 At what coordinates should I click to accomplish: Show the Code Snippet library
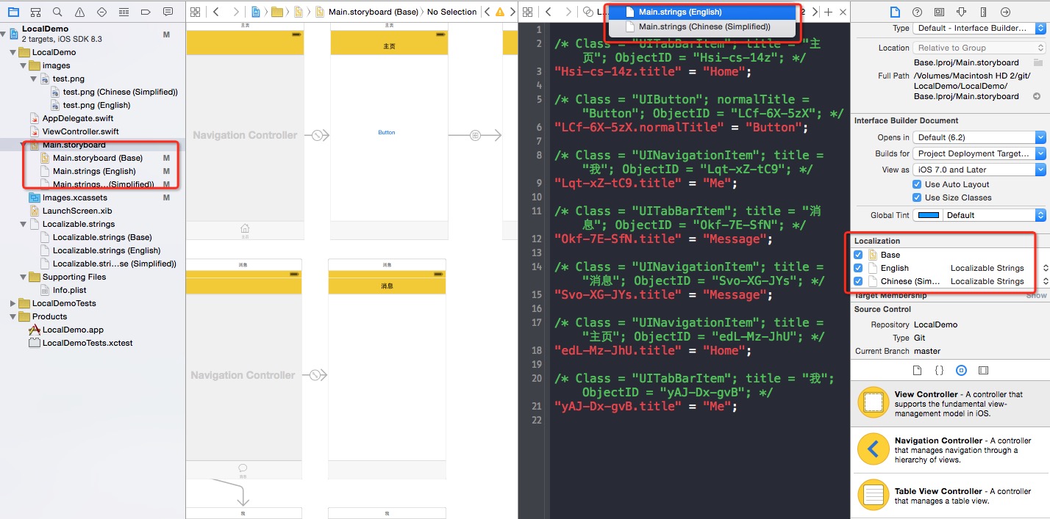[939, 371]
